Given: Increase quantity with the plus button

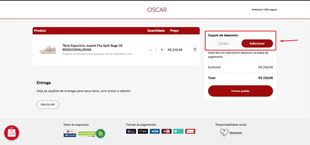Looking at the screenshot, I should [x=162, y=50].
